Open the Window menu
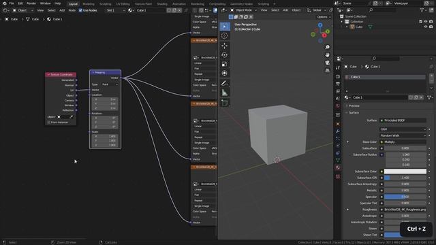The height and width of the screenshot is (245, 436). [46, 3]
